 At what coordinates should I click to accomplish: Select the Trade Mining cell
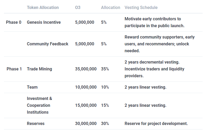[39, 69]
